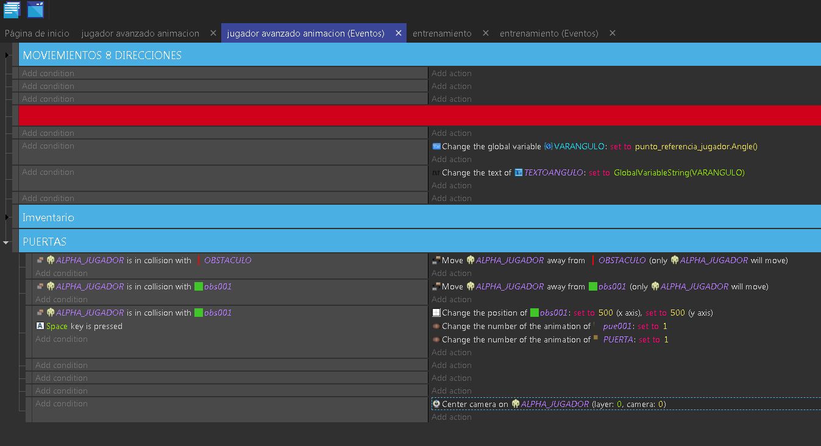Viewport: 821px width, 446px height.
Task: Click the camera icon in the Center camera action
Action: pyautogui.click(x=436, y=404)
